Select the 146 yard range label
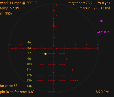Screen dimensions: 114x97 pyautogui.click(x=29, y=86)
